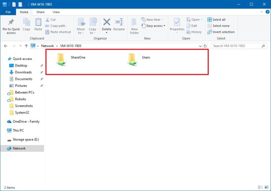Choose Copy path in Clipboard group
Image resolution: width=271 pixels, height=191 pixels.
(x=55, y=26)
